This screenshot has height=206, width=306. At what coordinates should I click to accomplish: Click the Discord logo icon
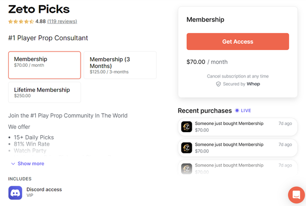pyautogui.click(x=15, y=193)
